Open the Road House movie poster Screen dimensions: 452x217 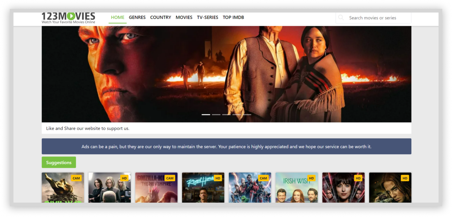pyautogui.click(x=203, y=187)
